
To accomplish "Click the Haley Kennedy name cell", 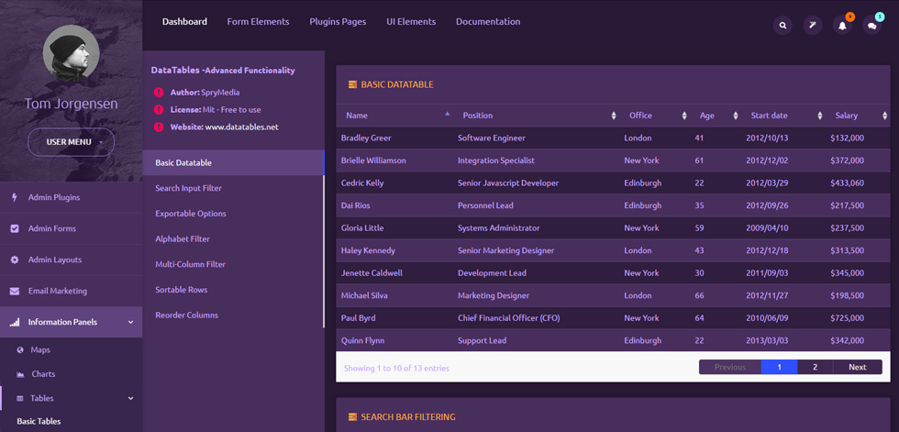I will click(368, 250).
